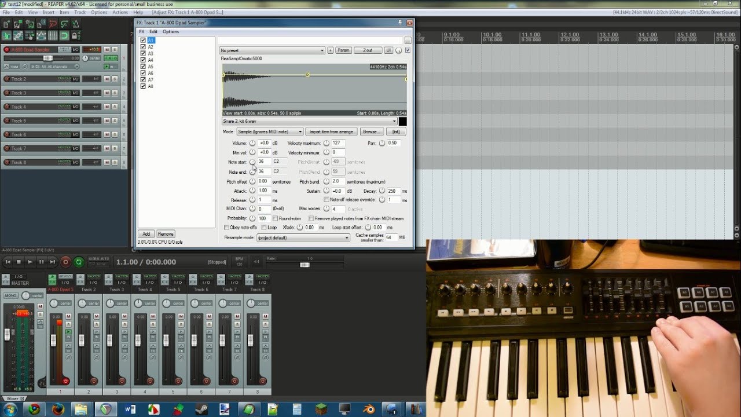Screen dimensions: 741x417
Task: Click the Browse... button
Action: tap(371, 131)
